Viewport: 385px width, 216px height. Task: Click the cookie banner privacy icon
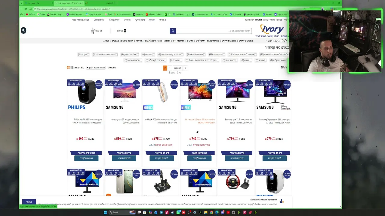pos(282,201)
